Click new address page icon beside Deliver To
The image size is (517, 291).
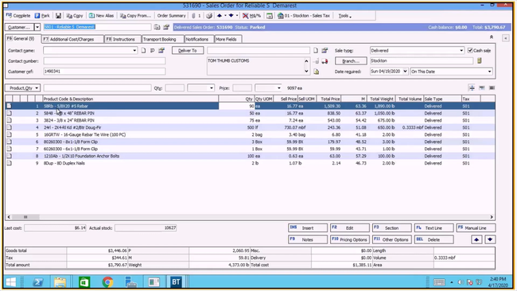(x=316, y=50)
